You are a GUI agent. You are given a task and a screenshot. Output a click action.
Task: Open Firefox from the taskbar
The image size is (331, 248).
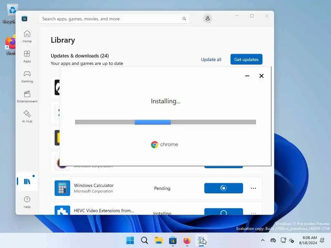point(187,240)
